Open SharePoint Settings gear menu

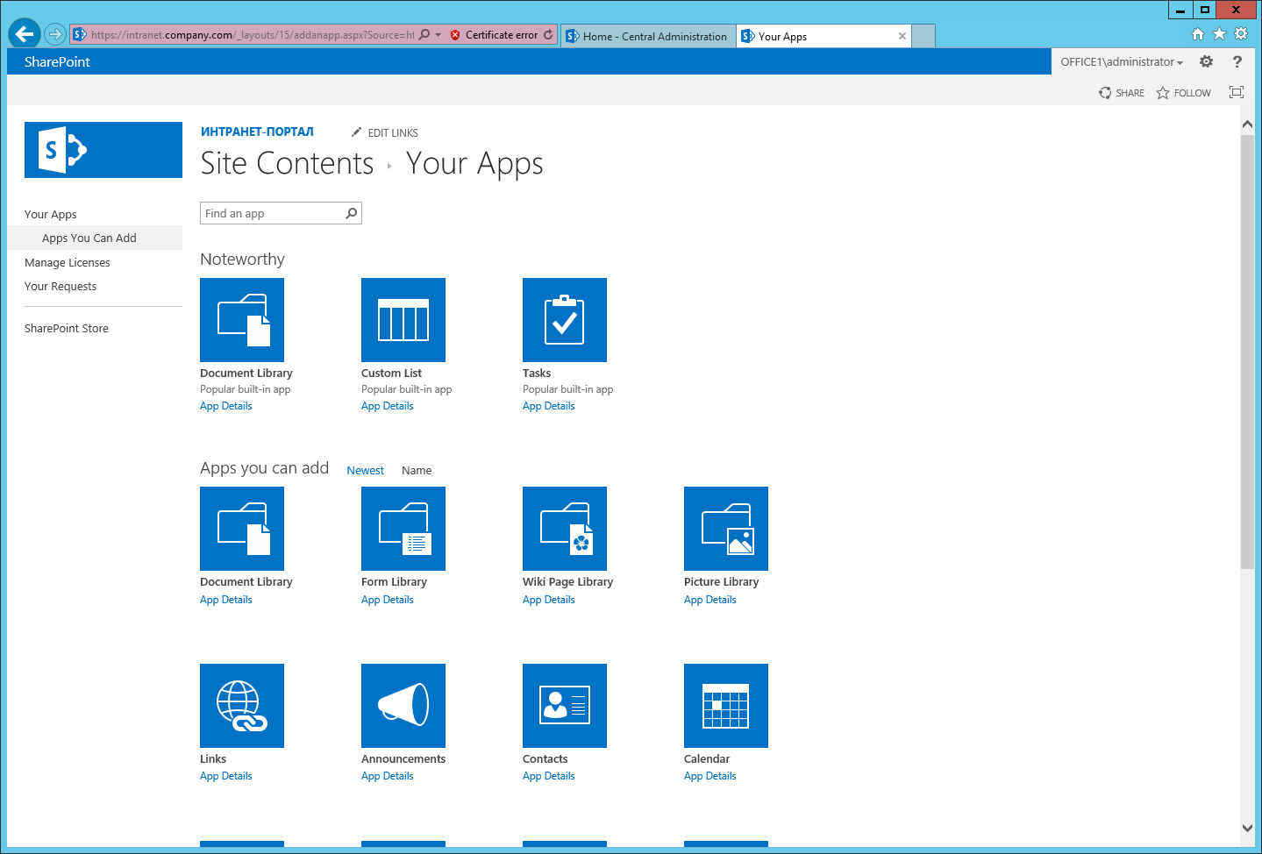1207,61
